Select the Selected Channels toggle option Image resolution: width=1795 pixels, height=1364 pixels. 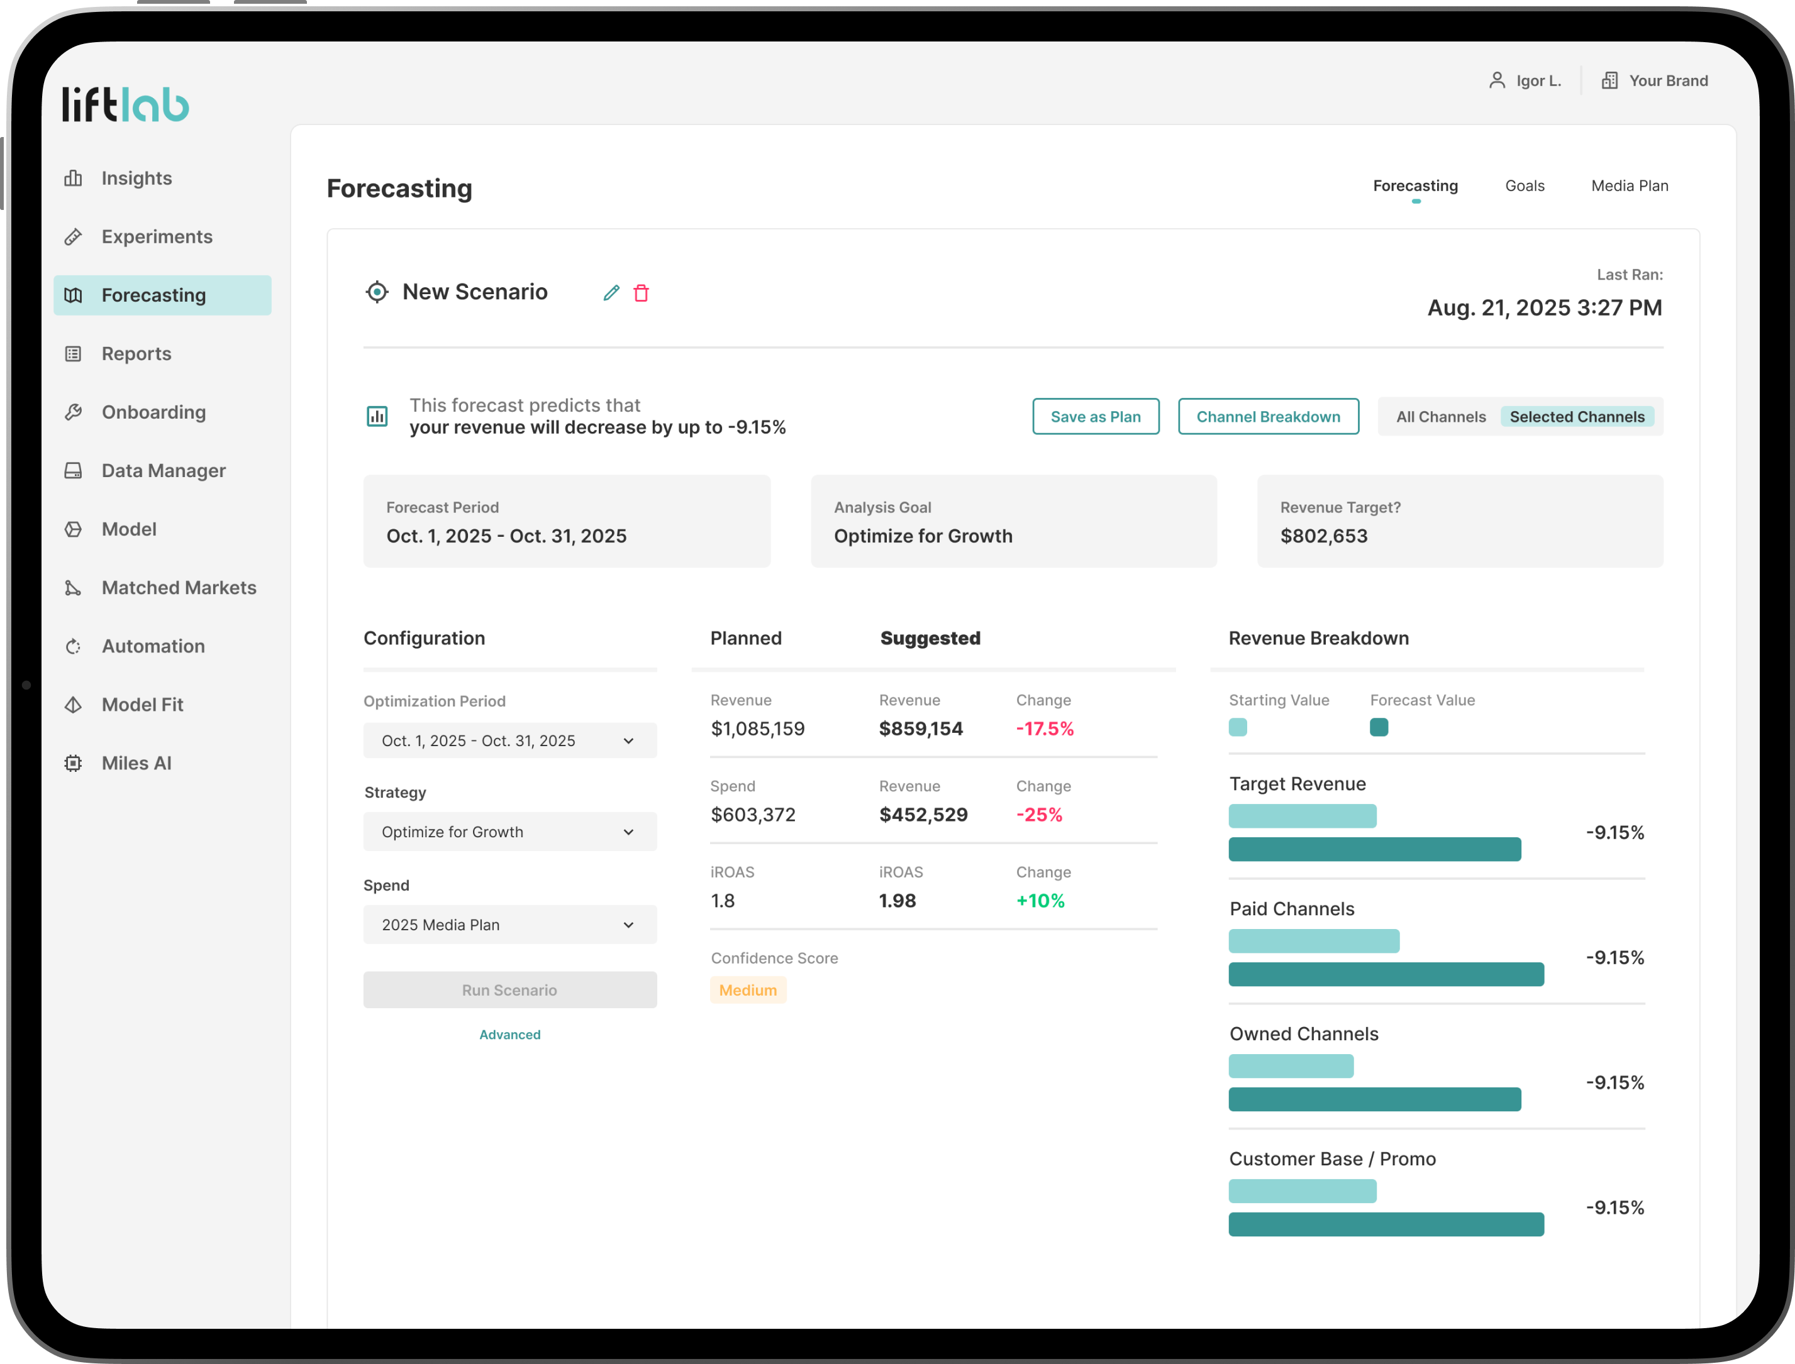click(1577, 417)
